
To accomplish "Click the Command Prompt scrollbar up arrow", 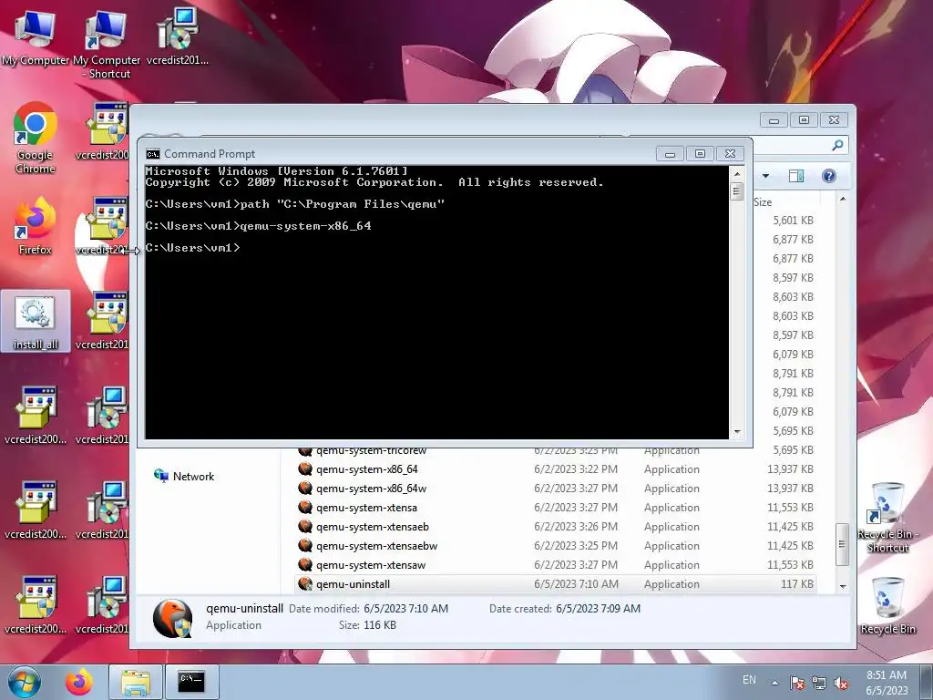I will tap(737, 174).
